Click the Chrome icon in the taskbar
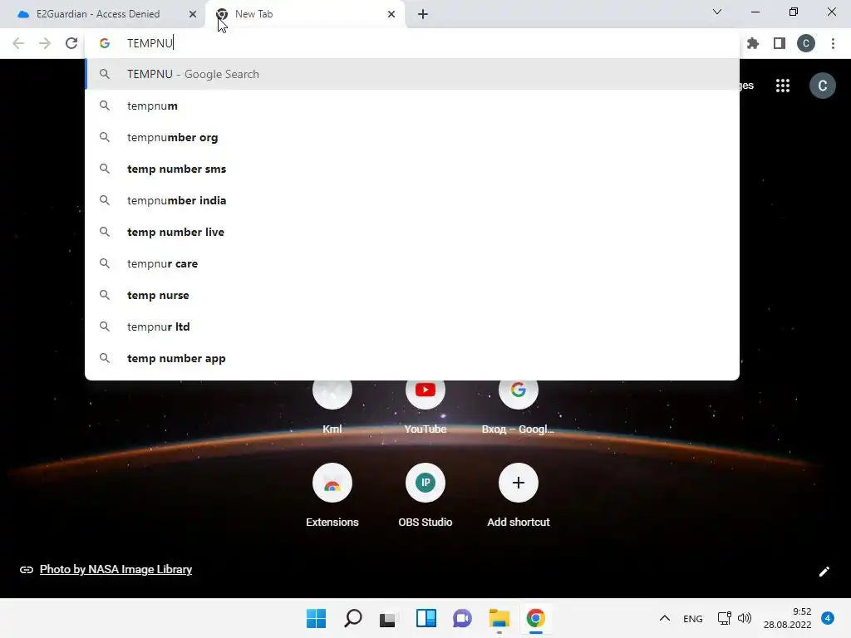Image resolution: width=851 pixels, height=638 pixels. (x=535, y=618)
